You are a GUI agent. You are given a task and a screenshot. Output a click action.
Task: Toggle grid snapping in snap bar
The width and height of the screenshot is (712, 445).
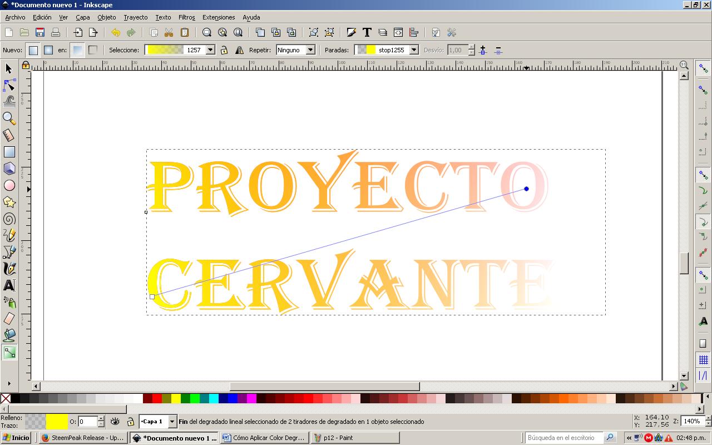(703, 360)
